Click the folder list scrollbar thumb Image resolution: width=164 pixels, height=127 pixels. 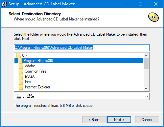[x=146, y=64]
